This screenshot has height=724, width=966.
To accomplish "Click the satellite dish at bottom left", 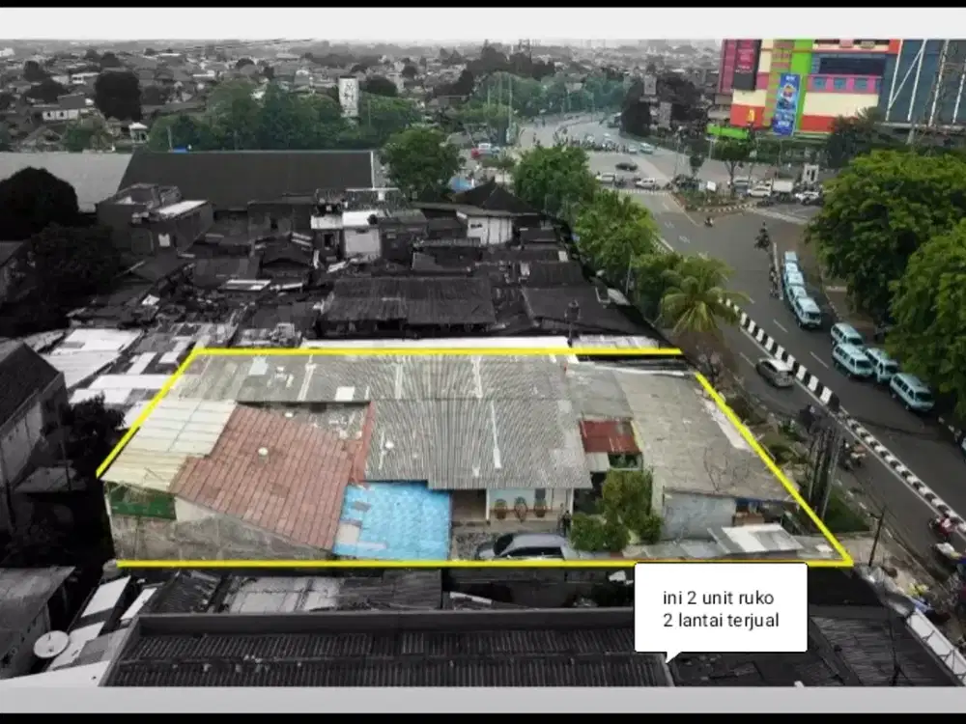I will point(51,644).
